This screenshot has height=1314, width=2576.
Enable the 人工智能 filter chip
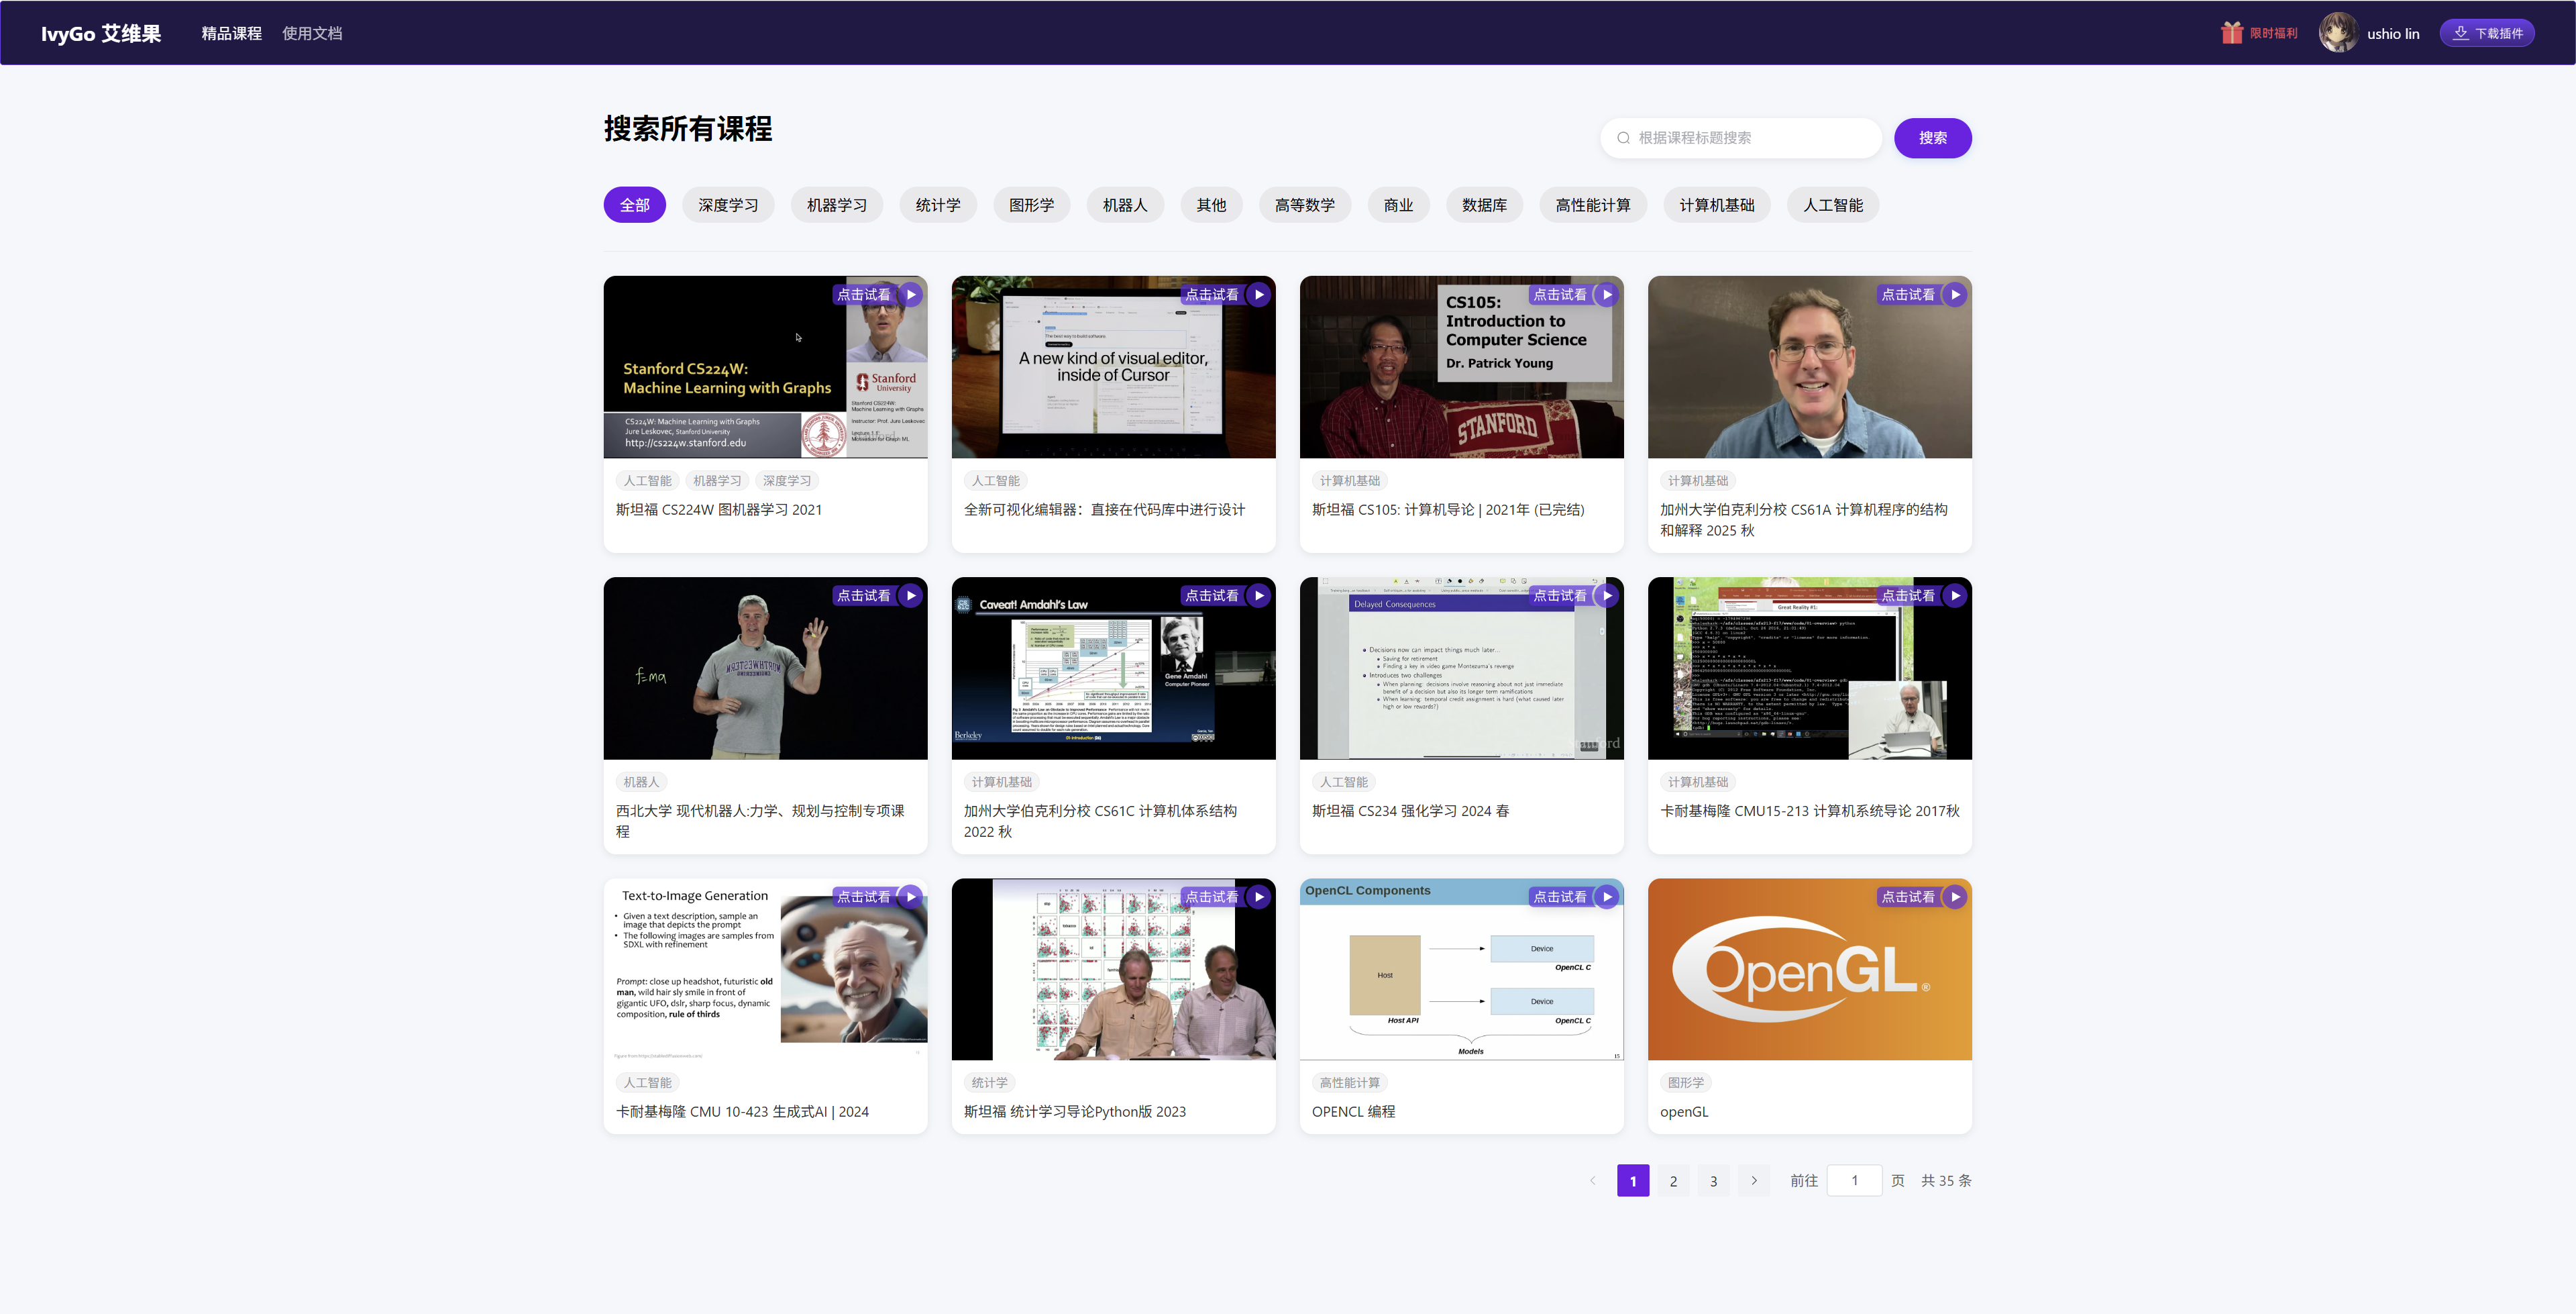coord(1832,205)
